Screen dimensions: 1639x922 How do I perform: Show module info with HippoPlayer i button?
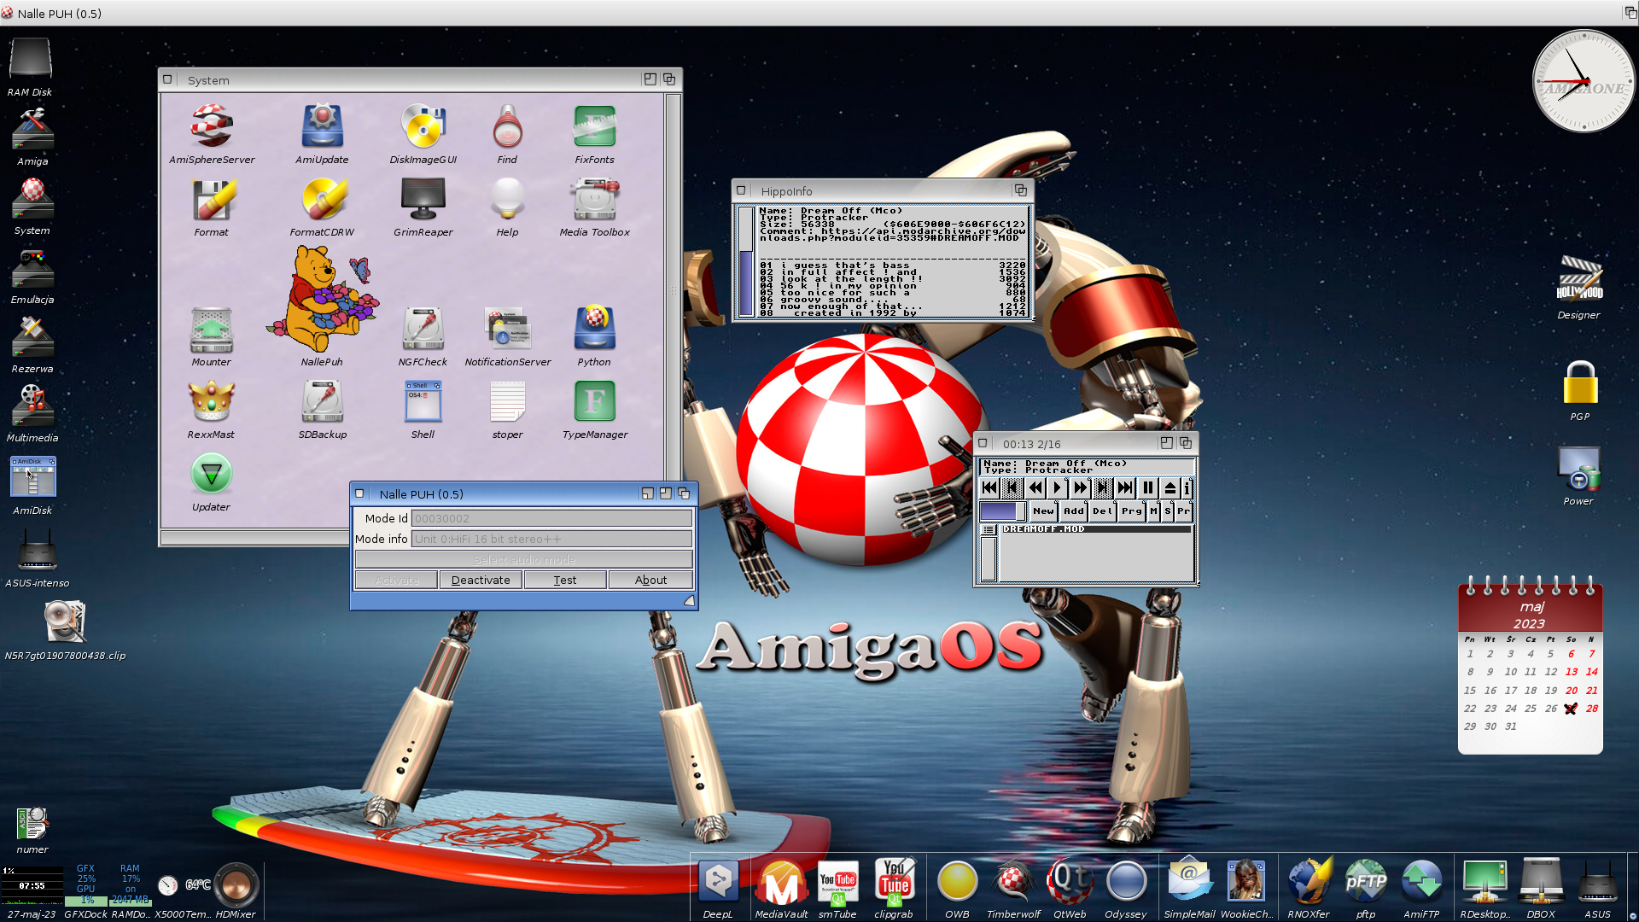[1187, 487]
